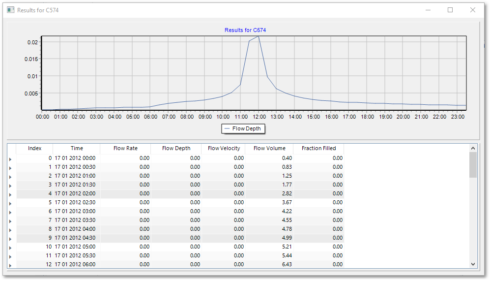This screenshot has width=490, height=281.
Task: Click the Results for C574 window icon
Action: [x=11, y=10]
